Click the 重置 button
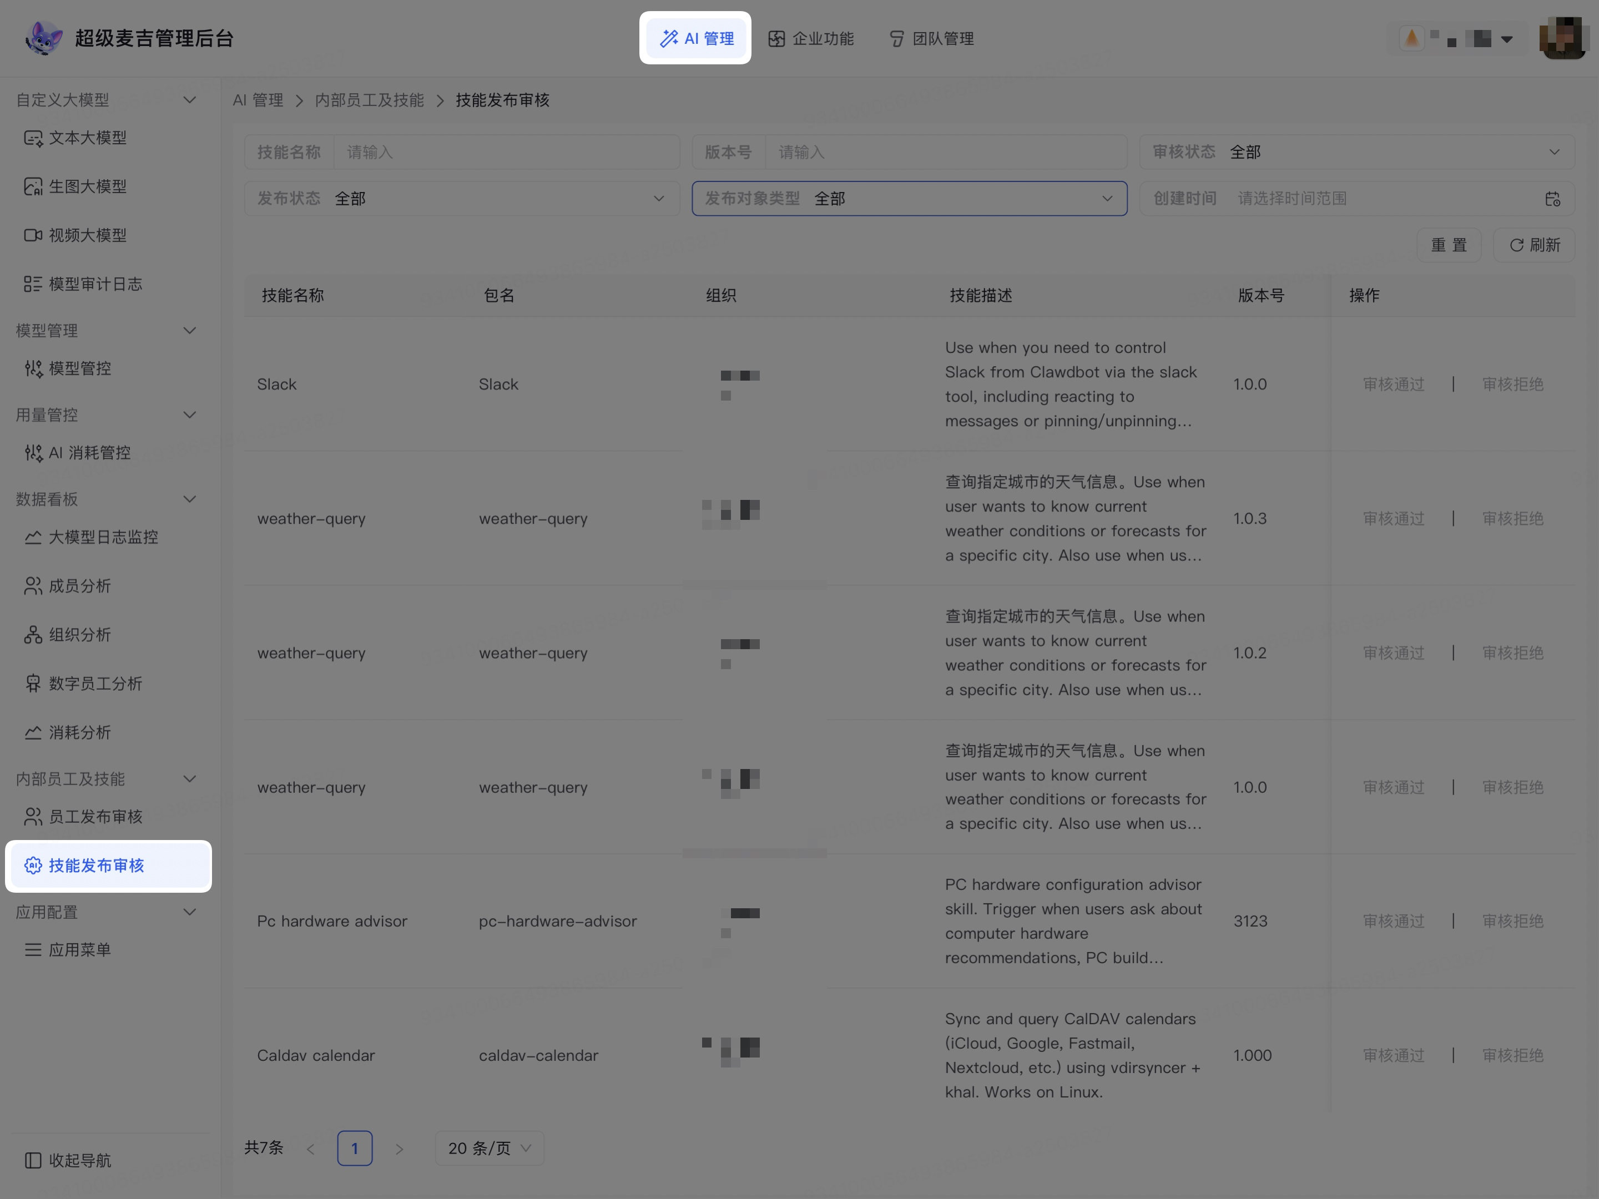 click(1449, 245)
